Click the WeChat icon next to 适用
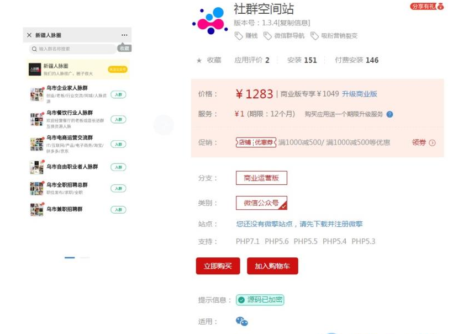Image resolution: width=453 pixels, height=334 pixels. click(242, 321)
